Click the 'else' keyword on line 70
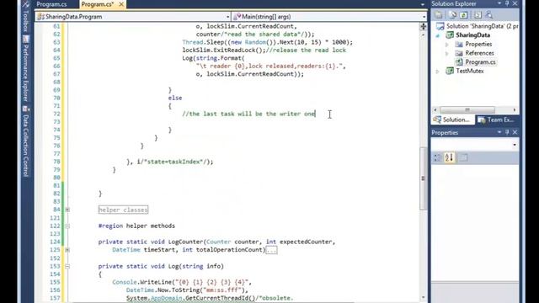 point(175,98)
